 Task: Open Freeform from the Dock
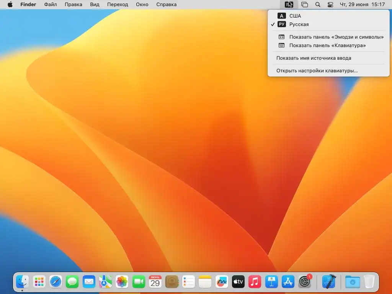pyautogui.click(x=222, y=282)
